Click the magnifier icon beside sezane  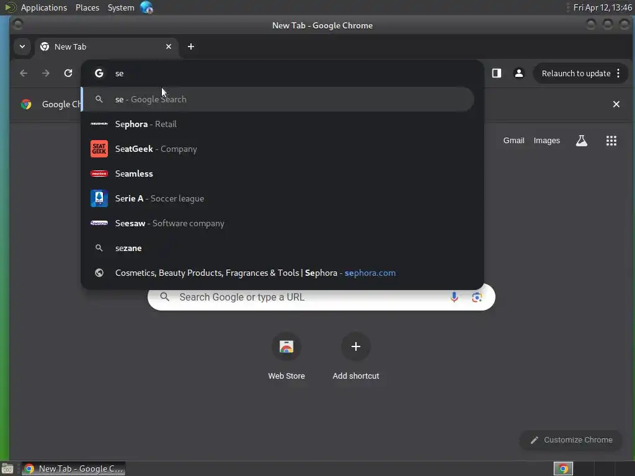99,248
